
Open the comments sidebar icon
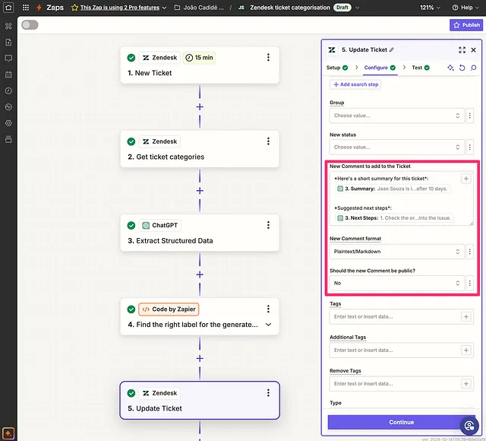(x=8, y=59)
